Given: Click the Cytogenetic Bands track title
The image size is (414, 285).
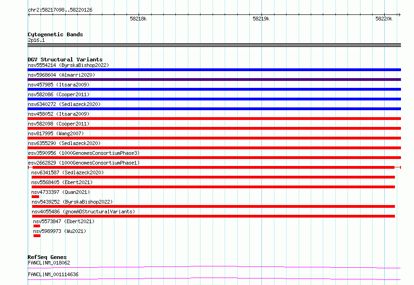Looking at the screenshot, I should pyautogui.click(x=55, y=34).
